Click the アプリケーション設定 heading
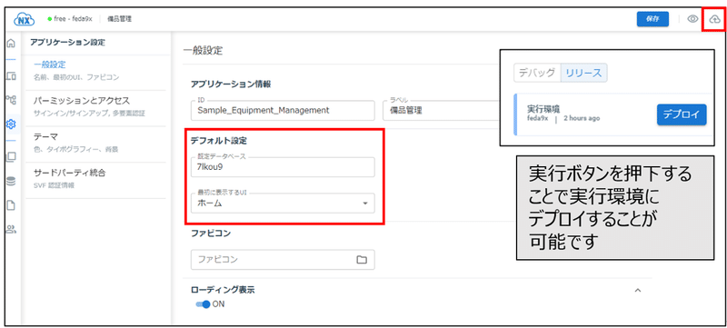 pos(67,43)
